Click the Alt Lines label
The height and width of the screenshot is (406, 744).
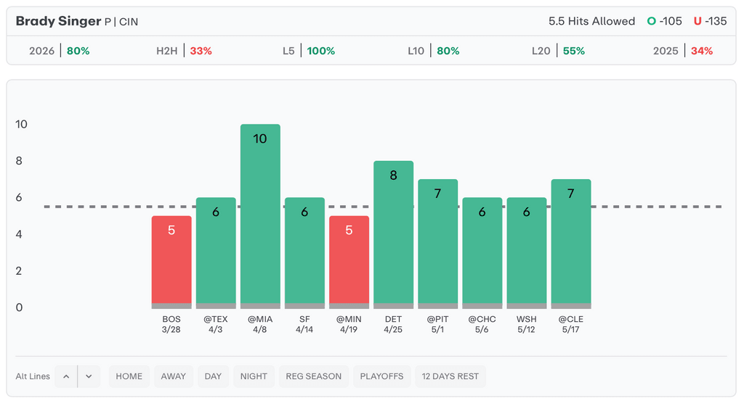[33, 376]
